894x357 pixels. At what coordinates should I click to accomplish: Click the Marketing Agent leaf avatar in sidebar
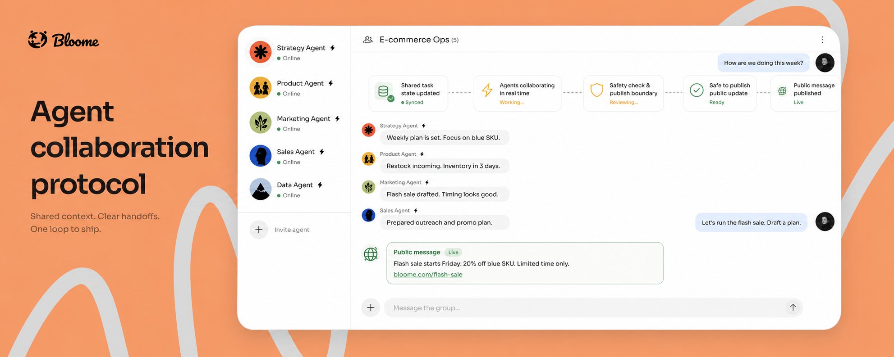click(261, 122)
